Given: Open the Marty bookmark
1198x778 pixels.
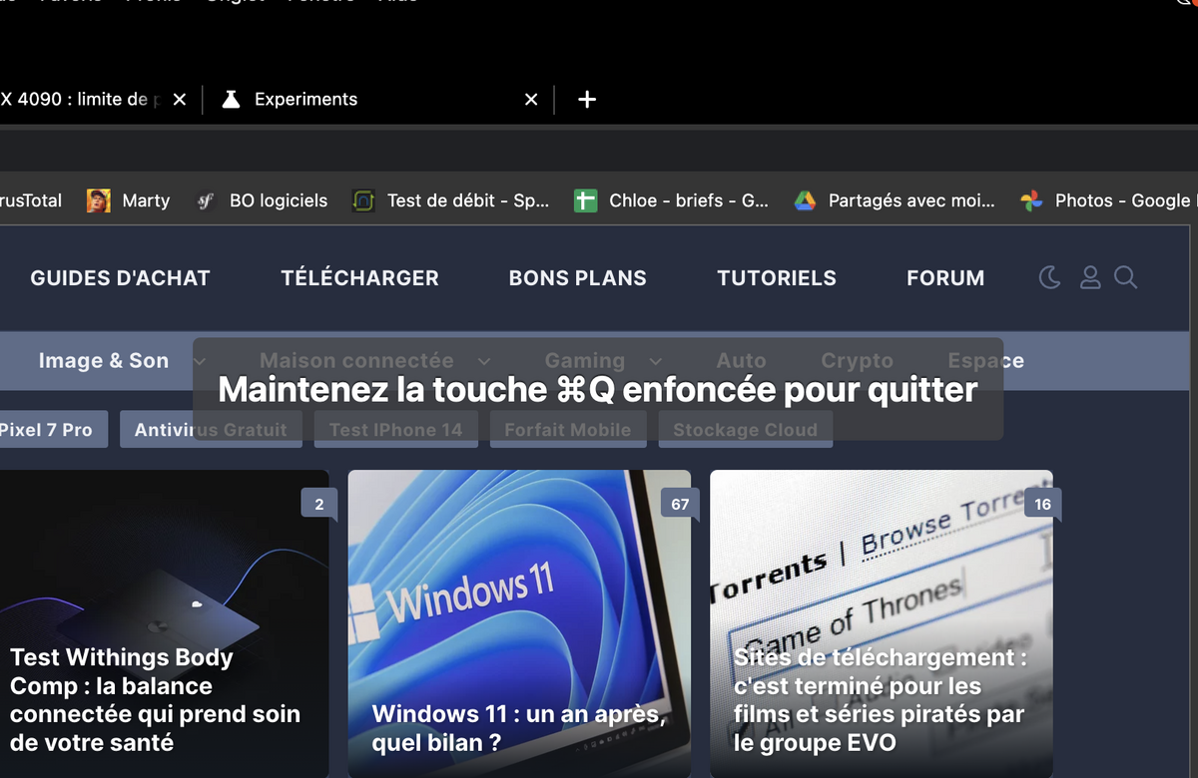Looking at the screenshot, I should [x=128, y=200].
